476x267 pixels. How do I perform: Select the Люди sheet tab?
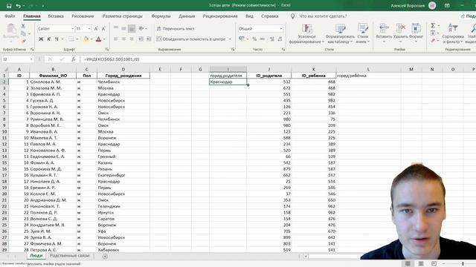pos(36,256)
